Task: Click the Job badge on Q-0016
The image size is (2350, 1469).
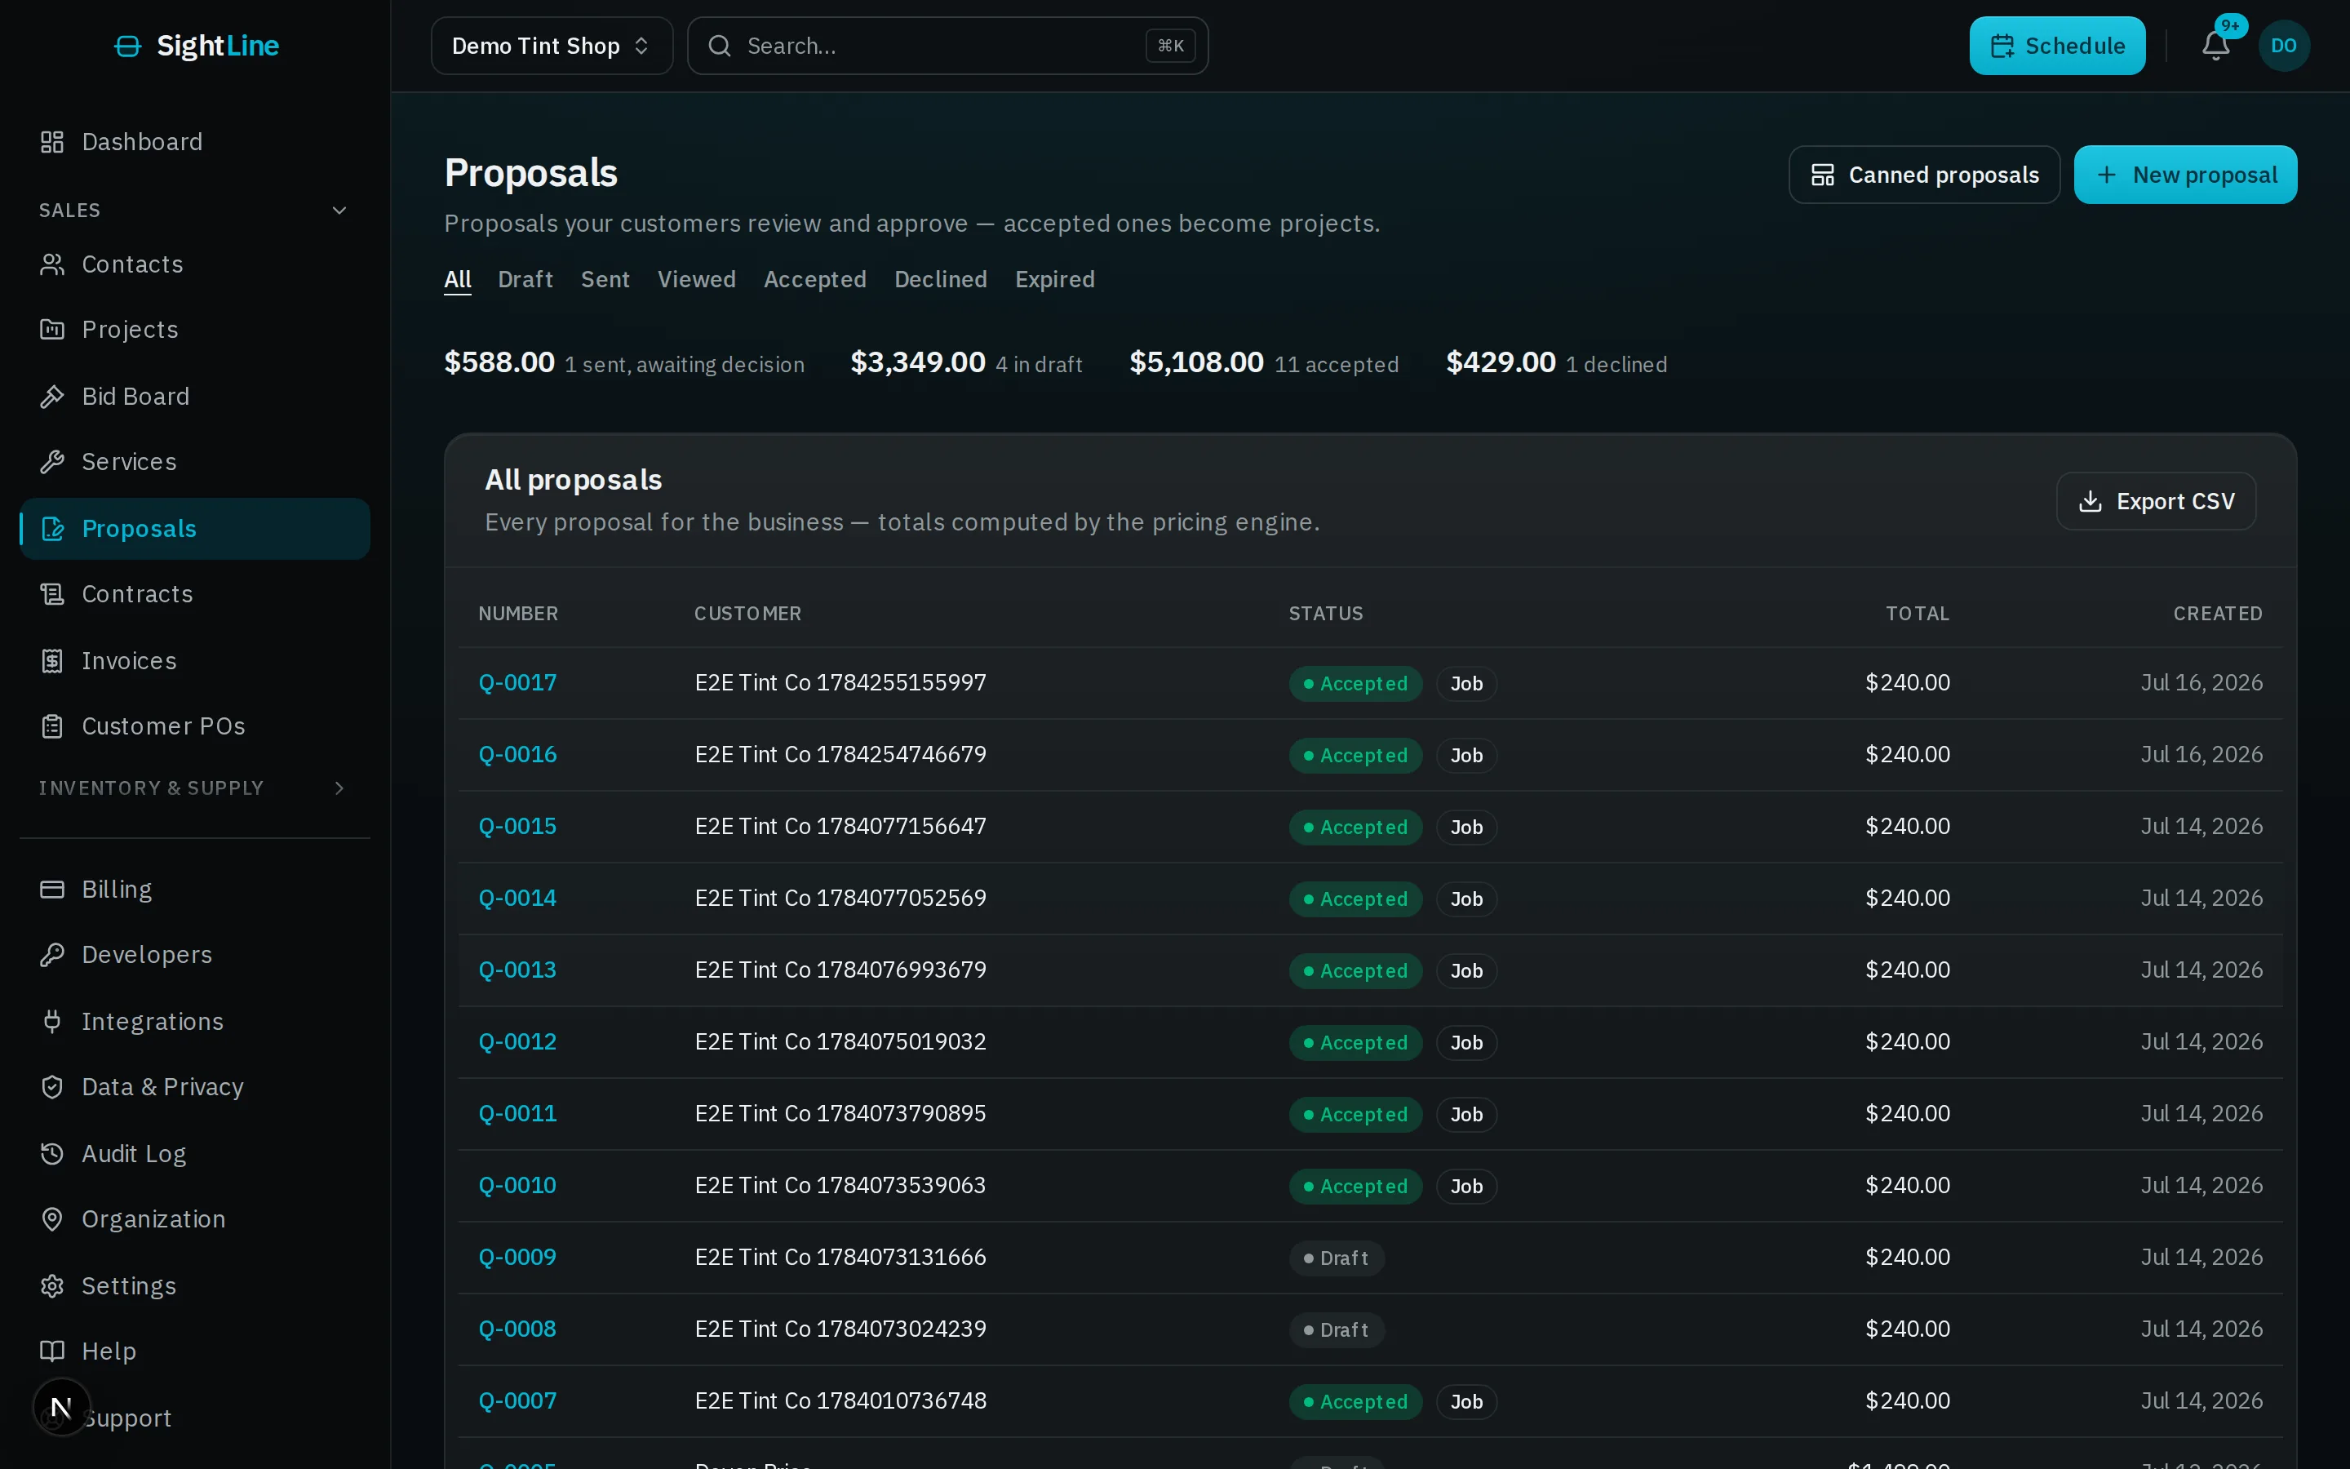Action: [1466, 756]
